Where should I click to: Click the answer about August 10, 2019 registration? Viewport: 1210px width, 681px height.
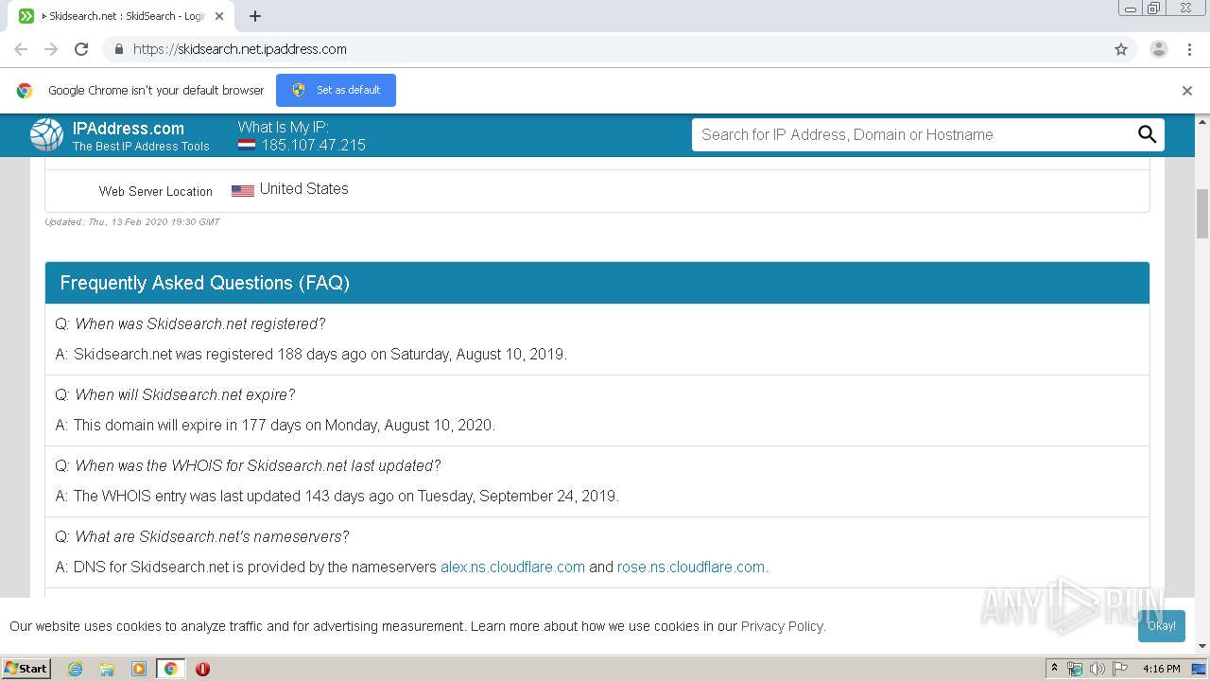320,355
